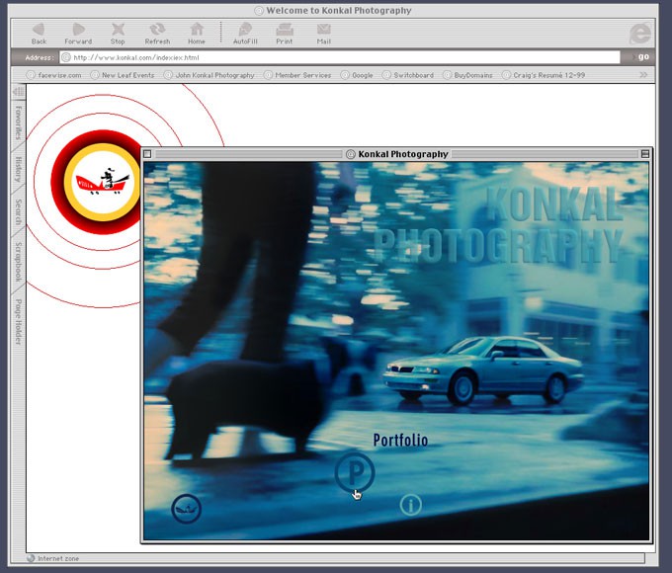The image size is (672, 573).
Task: Click the circled info icon
Action: coord(410,505)
